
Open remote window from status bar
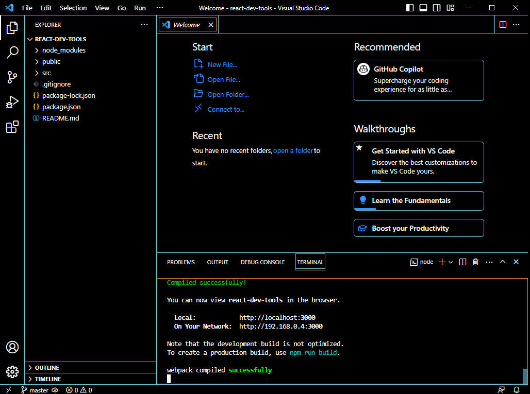tap(9, 390)
